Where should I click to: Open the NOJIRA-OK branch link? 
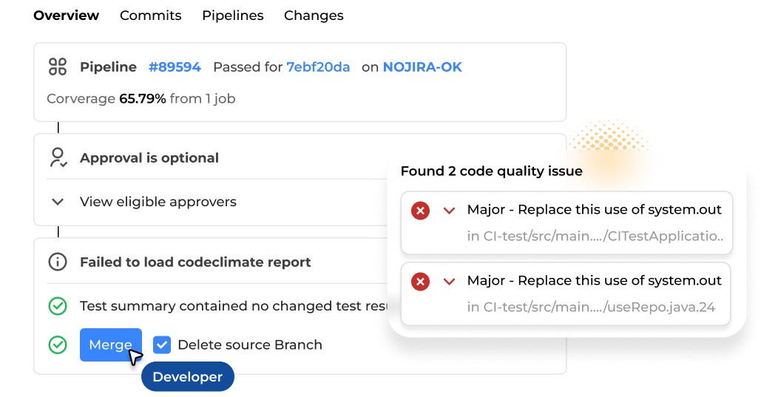(422, 67)
